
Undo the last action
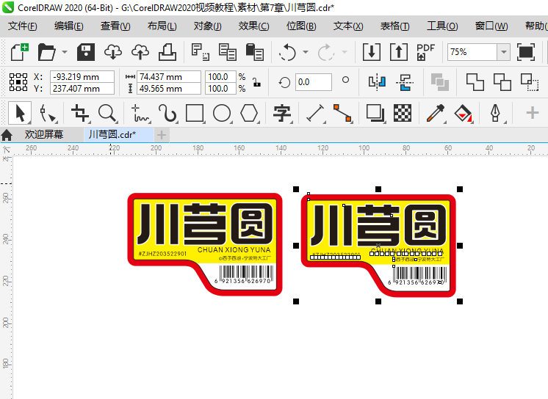[288, 52]
